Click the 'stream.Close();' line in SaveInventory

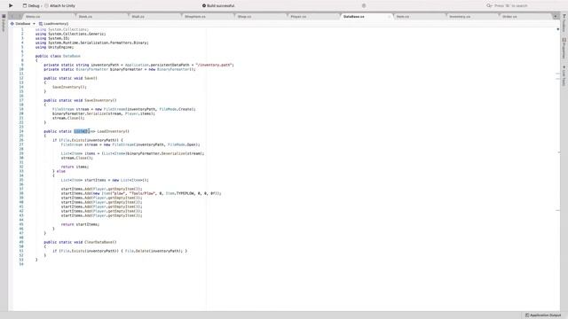[68, 118]
